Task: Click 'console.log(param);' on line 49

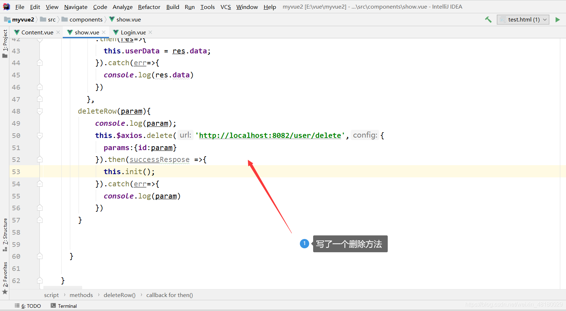Action: (x=136, y=123)
